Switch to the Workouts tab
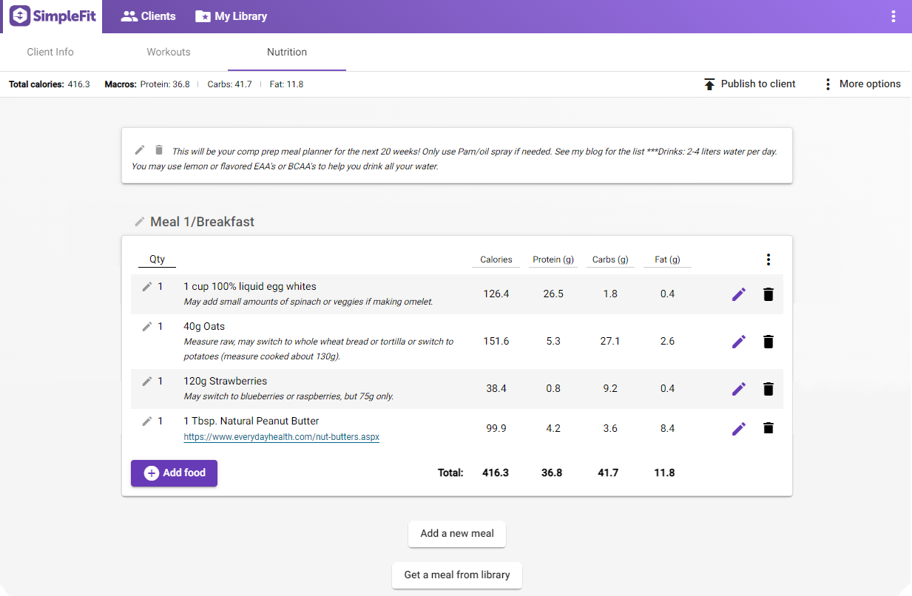This screenshot has width=912, height=596. point(168,52)
